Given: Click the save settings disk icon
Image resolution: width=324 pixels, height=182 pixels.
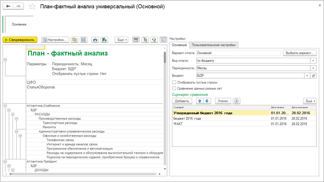Looking at the screenshot, I should [x=84, y=40].
